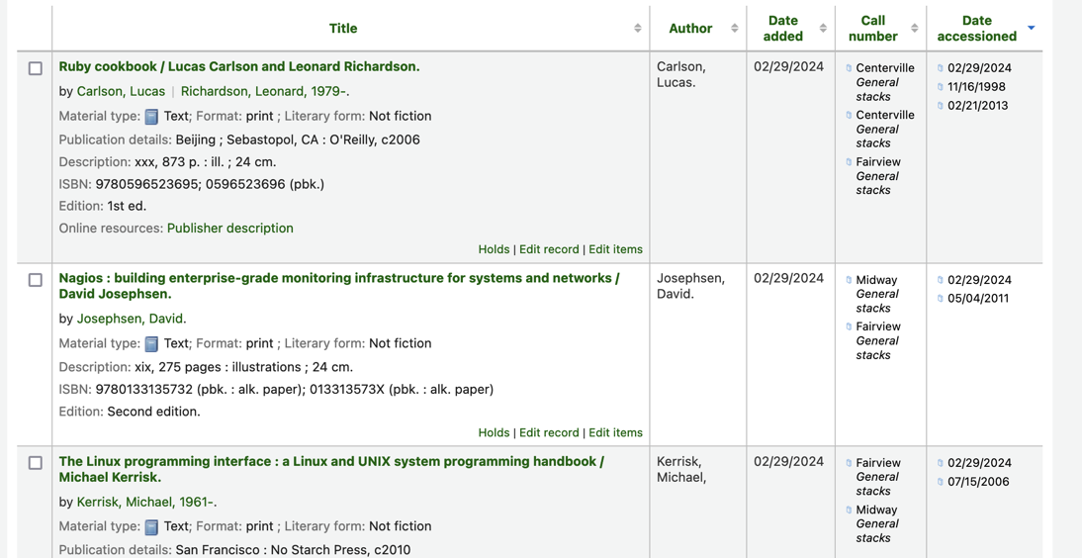Click the material type book icon for Nagios
This screenshot has width=1082, height=558.
click(151, 344)
